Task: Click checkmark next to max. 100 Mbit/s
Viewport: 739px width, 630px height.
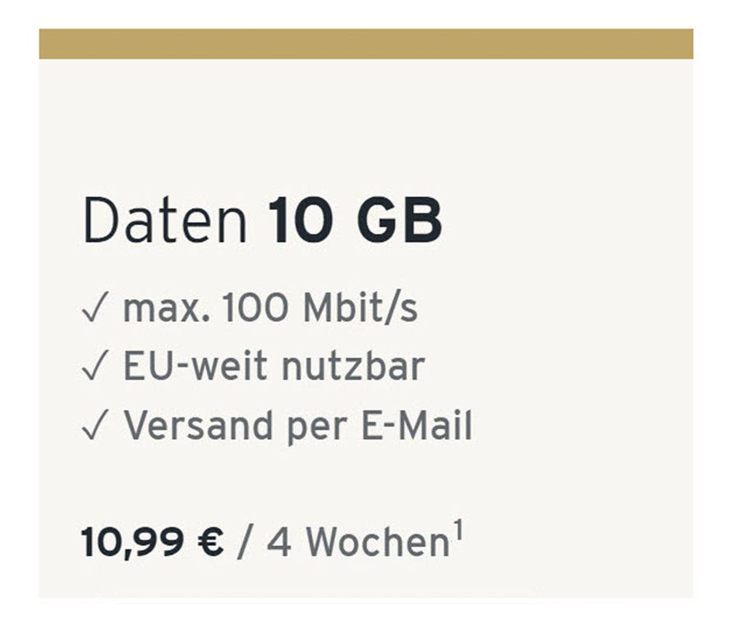Action: coord(95,307)
